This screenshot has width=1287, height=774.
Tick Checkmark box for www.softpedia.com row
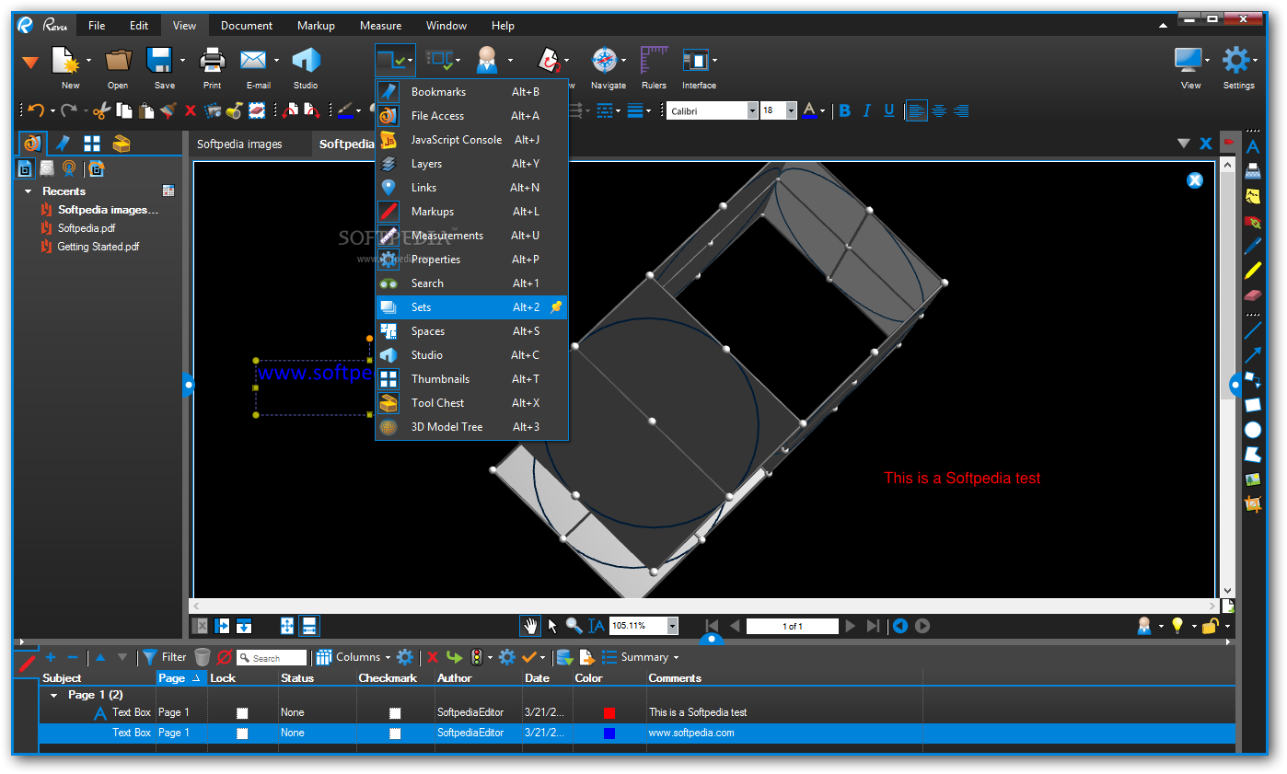click(x=395, y=734)
